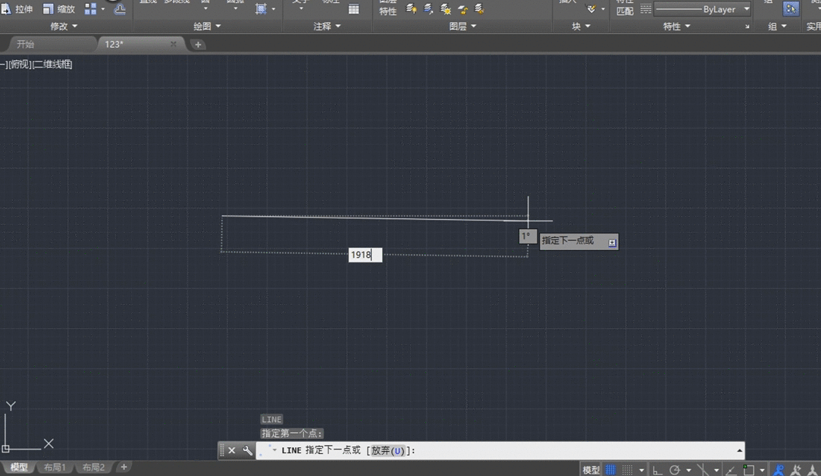Click the Match Properties (特性匹配) icon
This screenshot has width=821, height=476.
(x=625, y=8)
